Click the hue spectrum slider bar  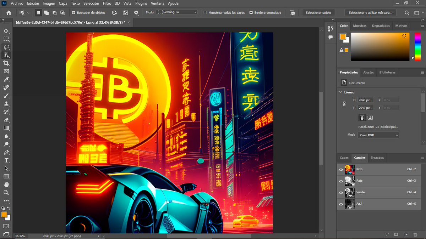417,46
